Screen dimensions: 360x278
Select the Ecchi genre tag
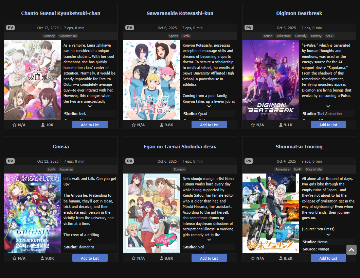pyautogui.click(x=186, y=36)
